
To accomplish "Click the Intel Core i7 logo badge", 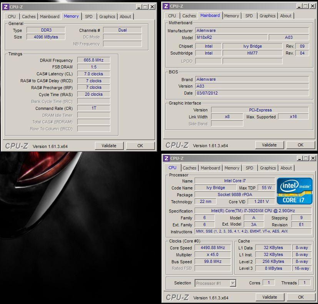I will [x=295, y=191].
